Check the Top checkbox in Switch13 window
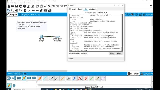This screenshot has height=90, width=160. (x=69, y=59)
